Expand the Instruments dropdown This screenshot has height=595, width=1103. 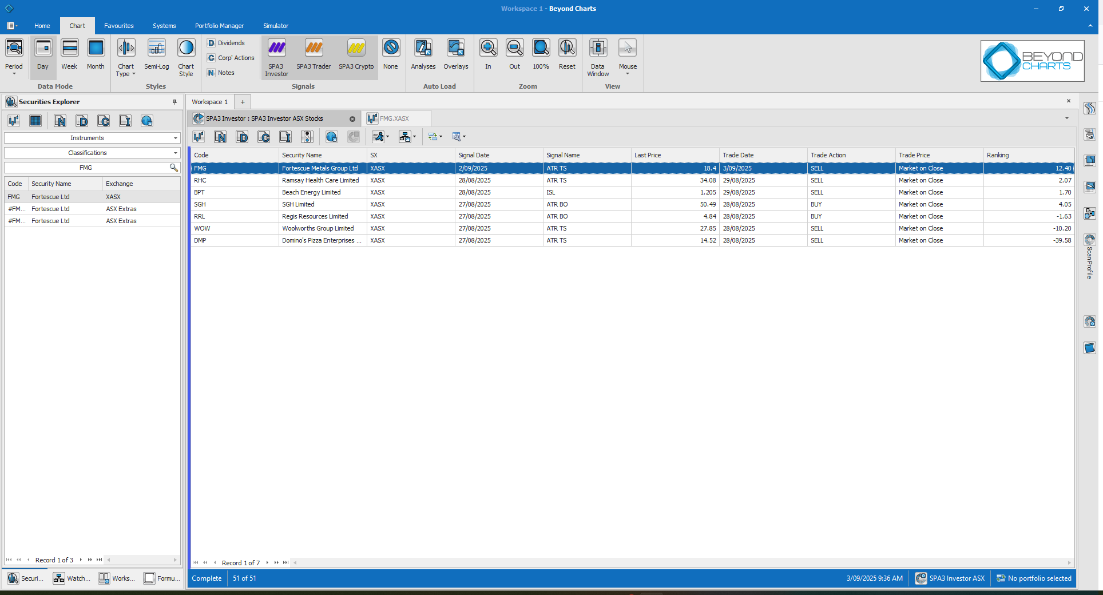pos(92,138)
